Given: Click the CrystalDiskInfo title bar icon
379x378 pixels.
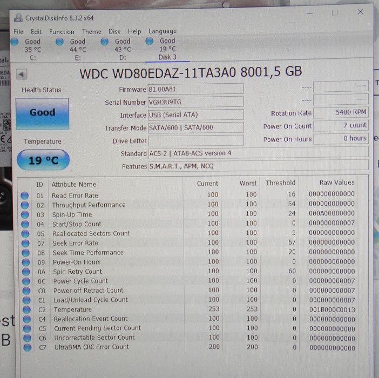Looking at the screenshot, I should (18, 18).
